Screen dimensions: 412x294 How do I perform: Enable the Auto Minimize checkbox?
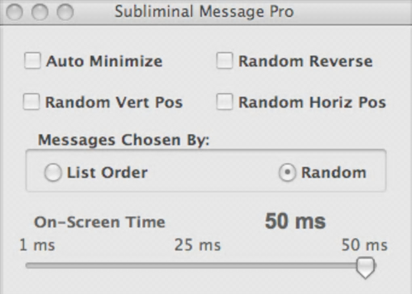point(33,61)
